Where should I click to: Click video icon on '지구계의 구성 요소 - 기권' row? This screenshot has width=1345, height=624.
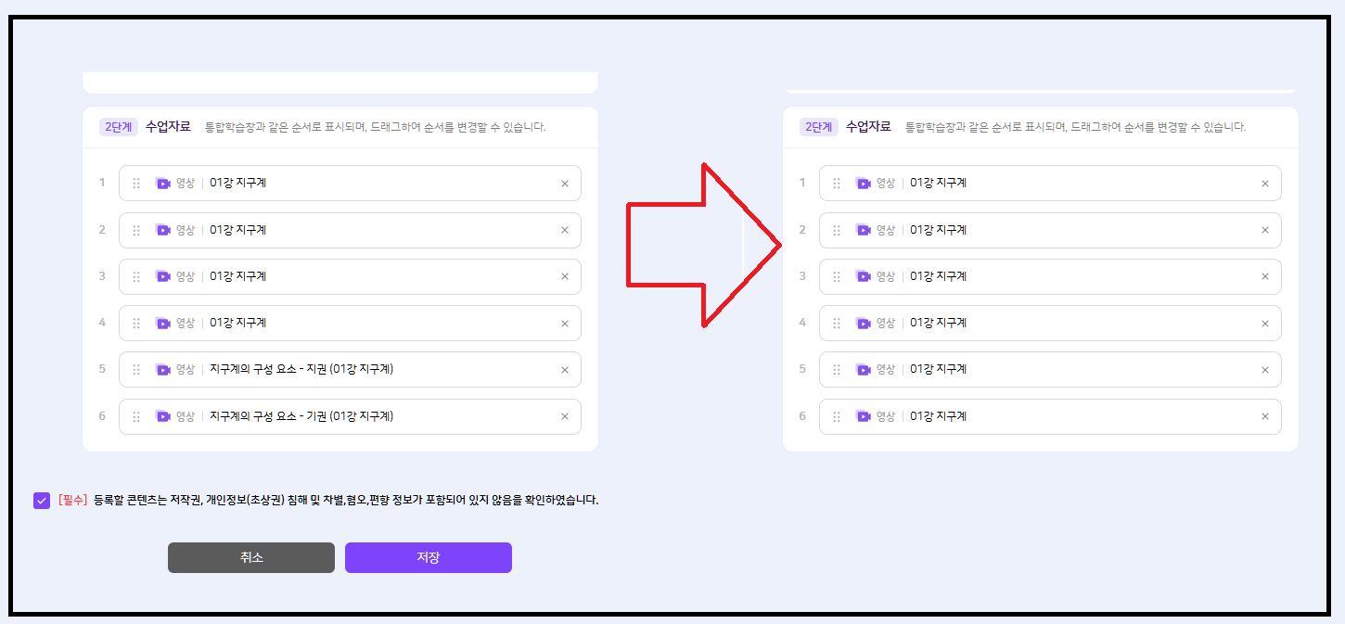pyautogui.click(x=163, y=416)
